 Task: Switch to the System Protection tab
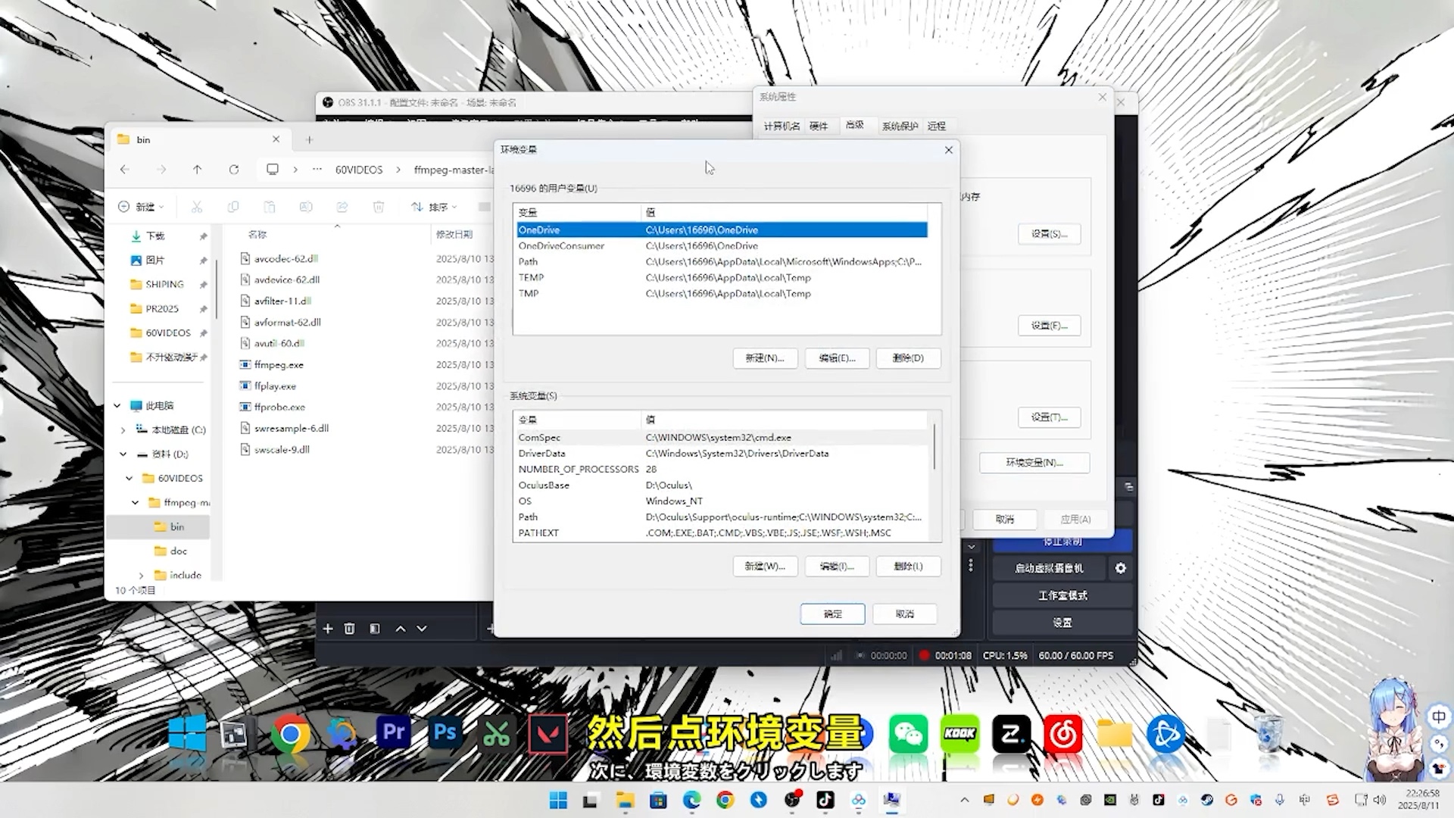coord(900,126)
